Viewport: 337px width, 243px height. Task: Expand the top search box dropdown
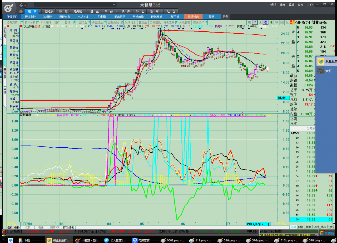click(x=114, y=5)
